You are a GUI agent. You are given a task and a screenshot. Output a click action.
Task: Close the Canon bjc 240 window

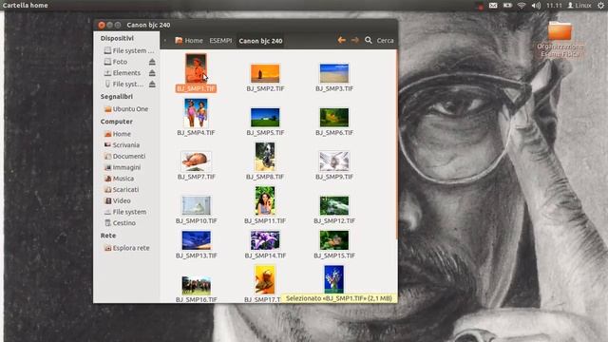tap(102, 25)
